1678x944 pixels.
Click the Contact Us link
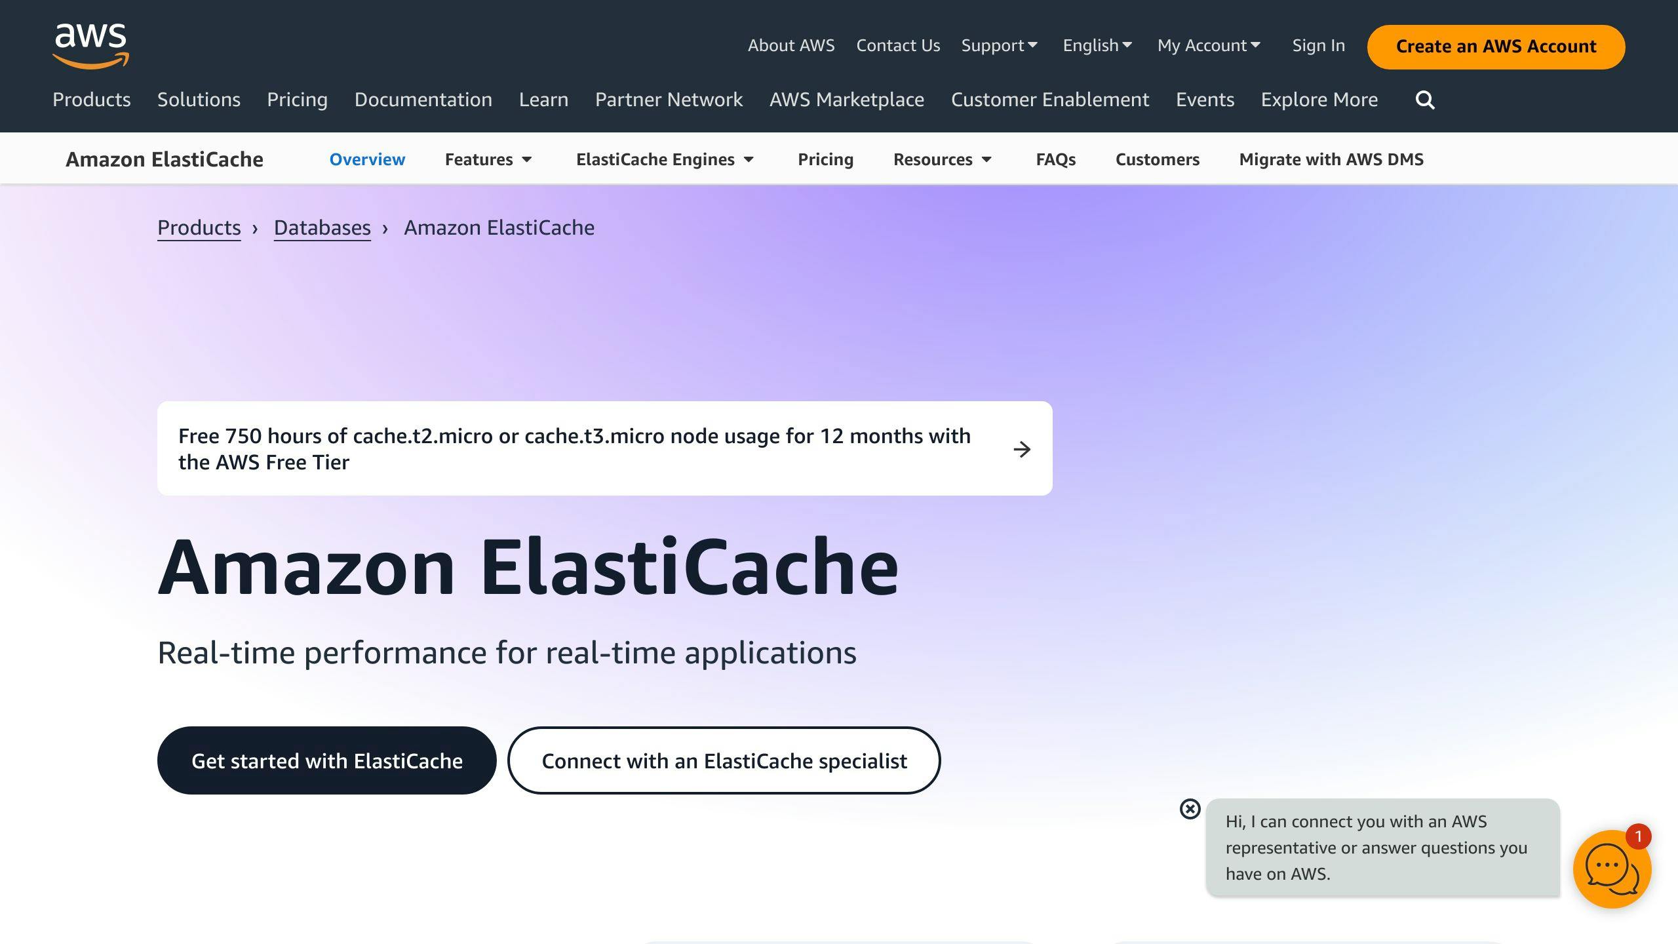pos(898,46)
